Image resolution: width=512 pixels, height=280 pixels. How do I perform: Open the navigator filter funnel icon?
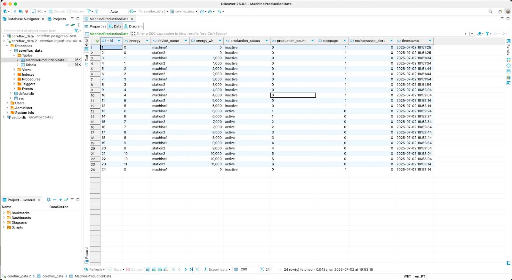pyautogui.click(x=76, y=31)
